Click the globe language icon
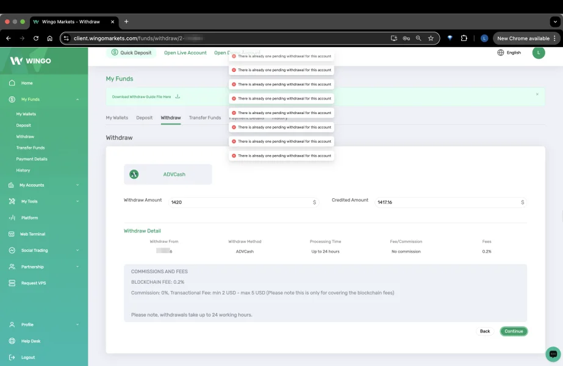The height and width of the screenshot is (366, 563). pos(501,52)
